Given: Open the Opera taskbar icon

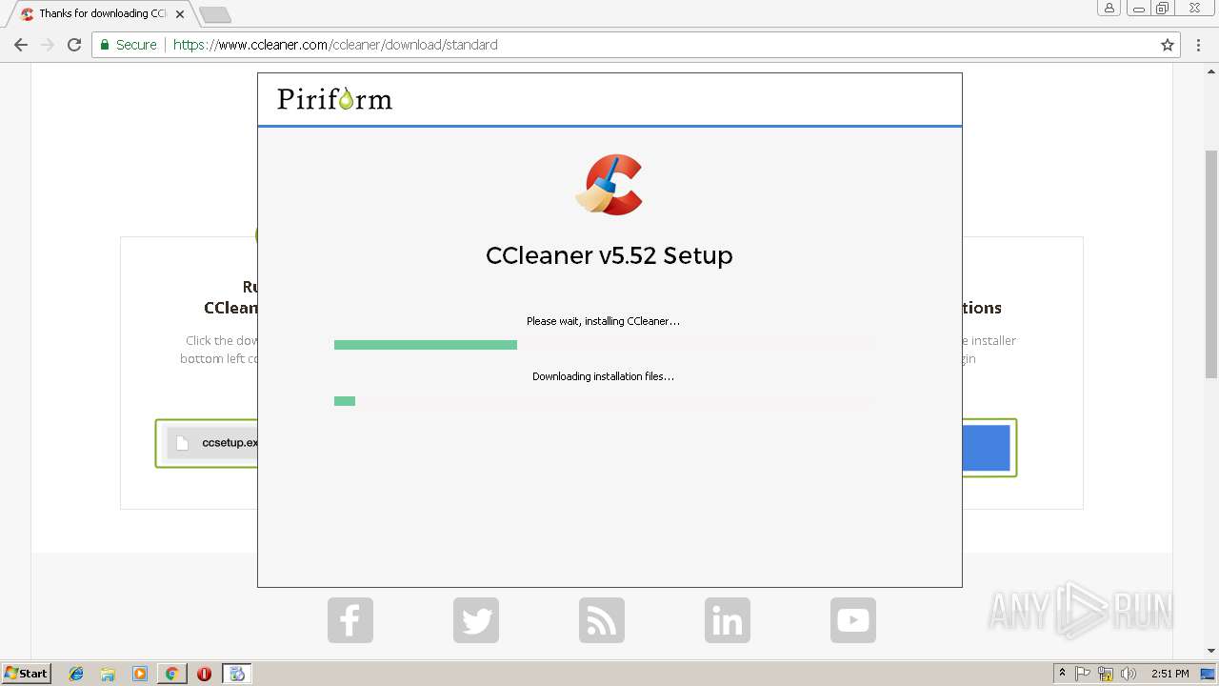Looking at the screenshot, I should pos(204,674).
